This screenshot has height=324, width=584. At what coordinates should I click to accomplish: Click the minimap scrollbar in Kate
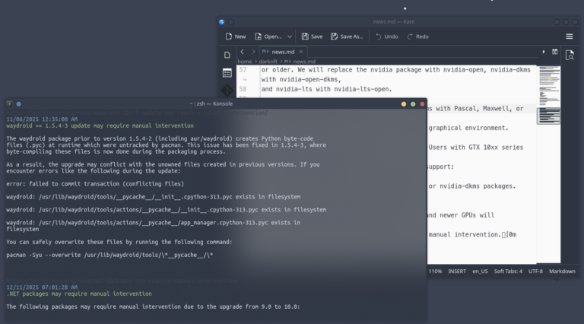tap(551, 152)
